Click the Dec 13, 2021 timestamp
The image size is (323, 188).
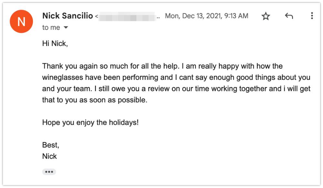click(x=206, y=16)
